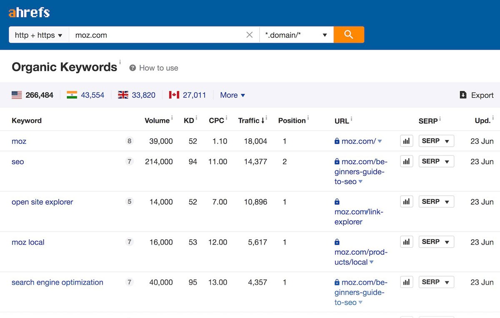Viewport: 500px width, 318px height.
Task: Open chart icon for open site explorer
Action: click(x=406, y=202)
